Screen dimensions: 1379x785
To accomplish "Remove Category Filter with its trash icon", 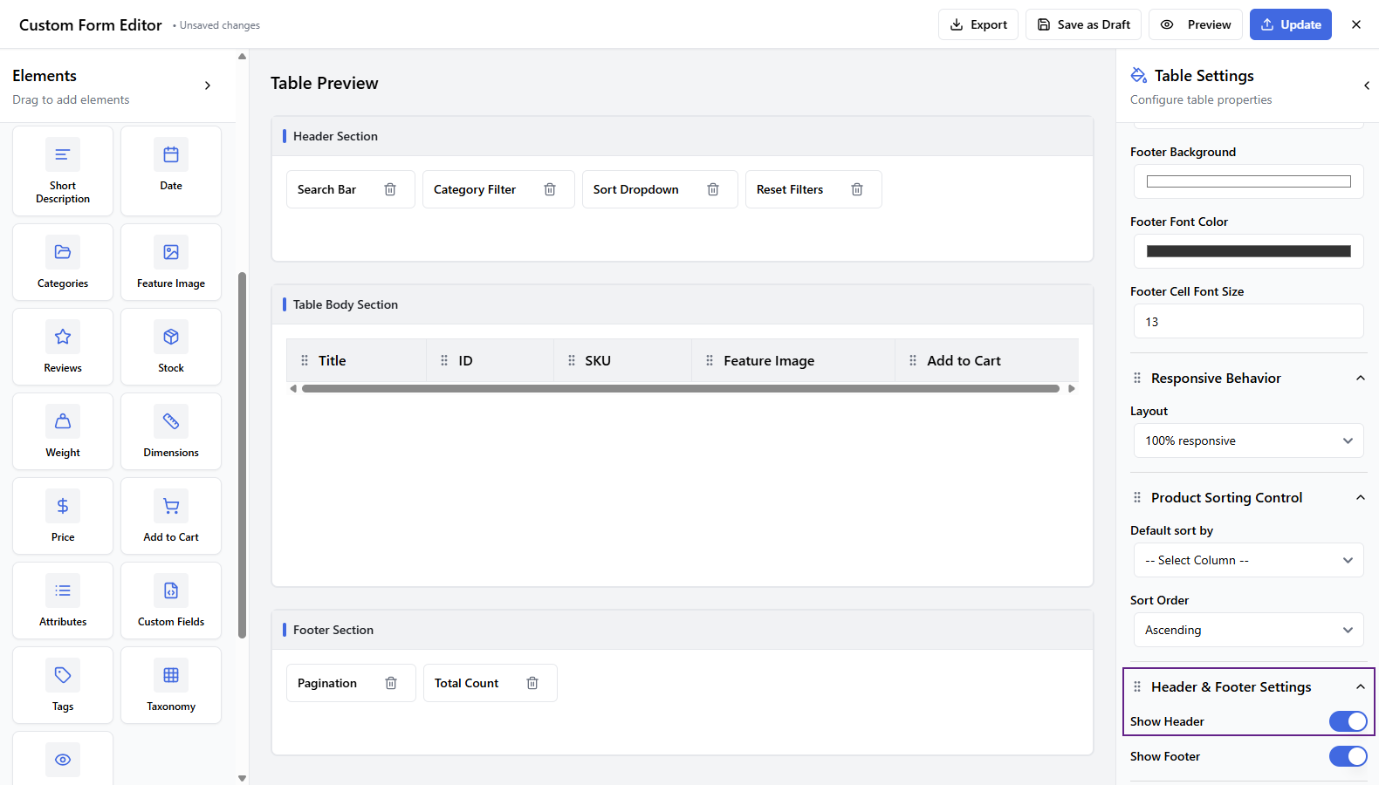I will 550,189.
